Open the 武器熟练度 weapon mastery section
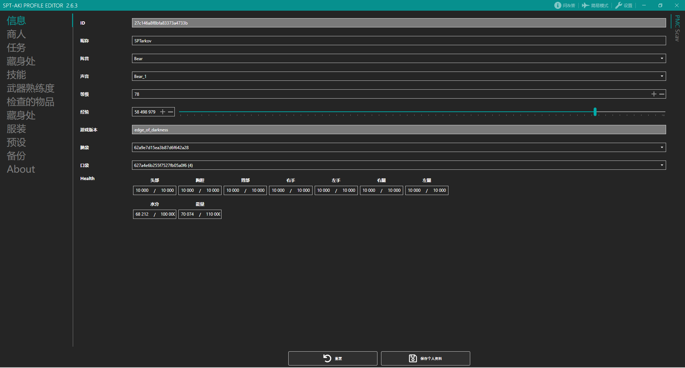 [31, 88]
